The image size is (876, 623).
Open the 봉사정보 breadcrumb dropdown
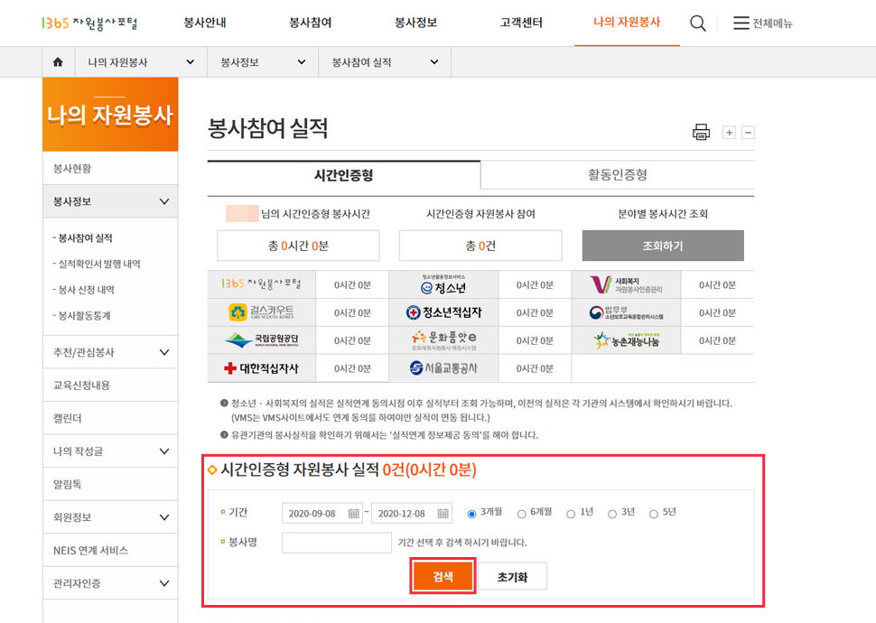coord(263,62)
